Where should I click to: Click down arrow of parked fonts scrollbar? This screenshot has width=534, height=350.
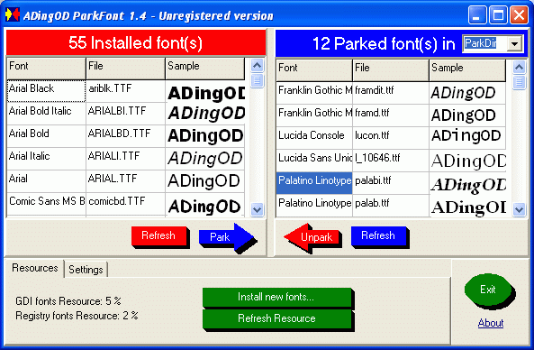pyautogui.click(x=519, y=209)
